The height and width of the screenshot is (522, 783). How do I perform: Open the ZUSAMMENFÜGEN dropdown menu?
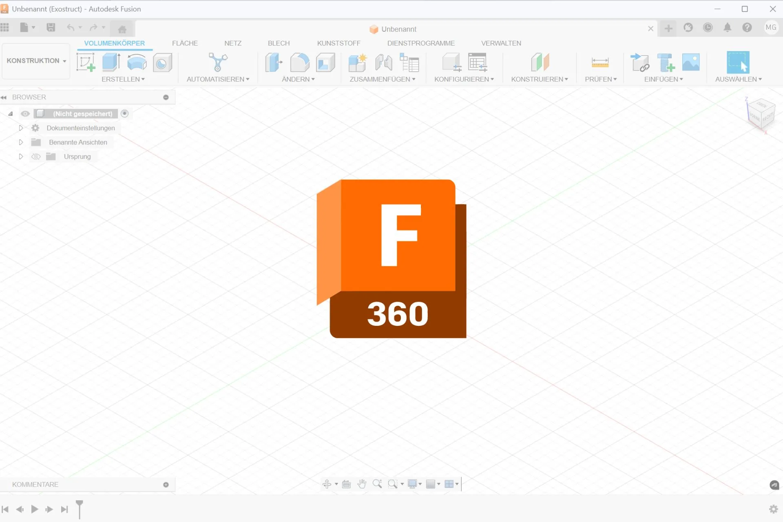click(383, 79)
